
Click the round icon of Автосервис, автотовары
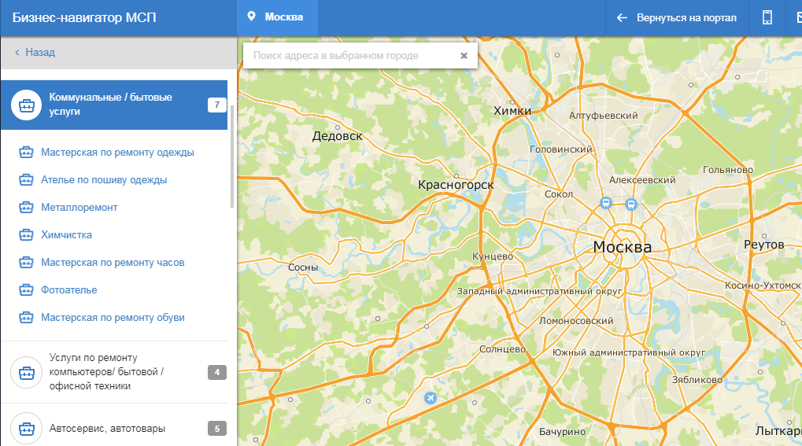[27, 429]
